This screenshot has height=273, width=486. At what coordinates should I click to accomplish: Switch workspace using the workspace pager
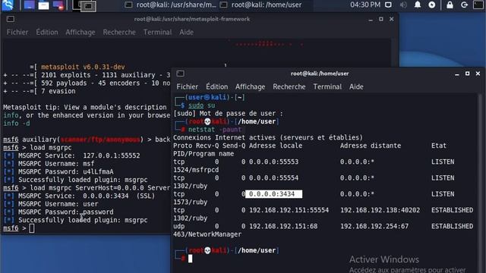84,5
